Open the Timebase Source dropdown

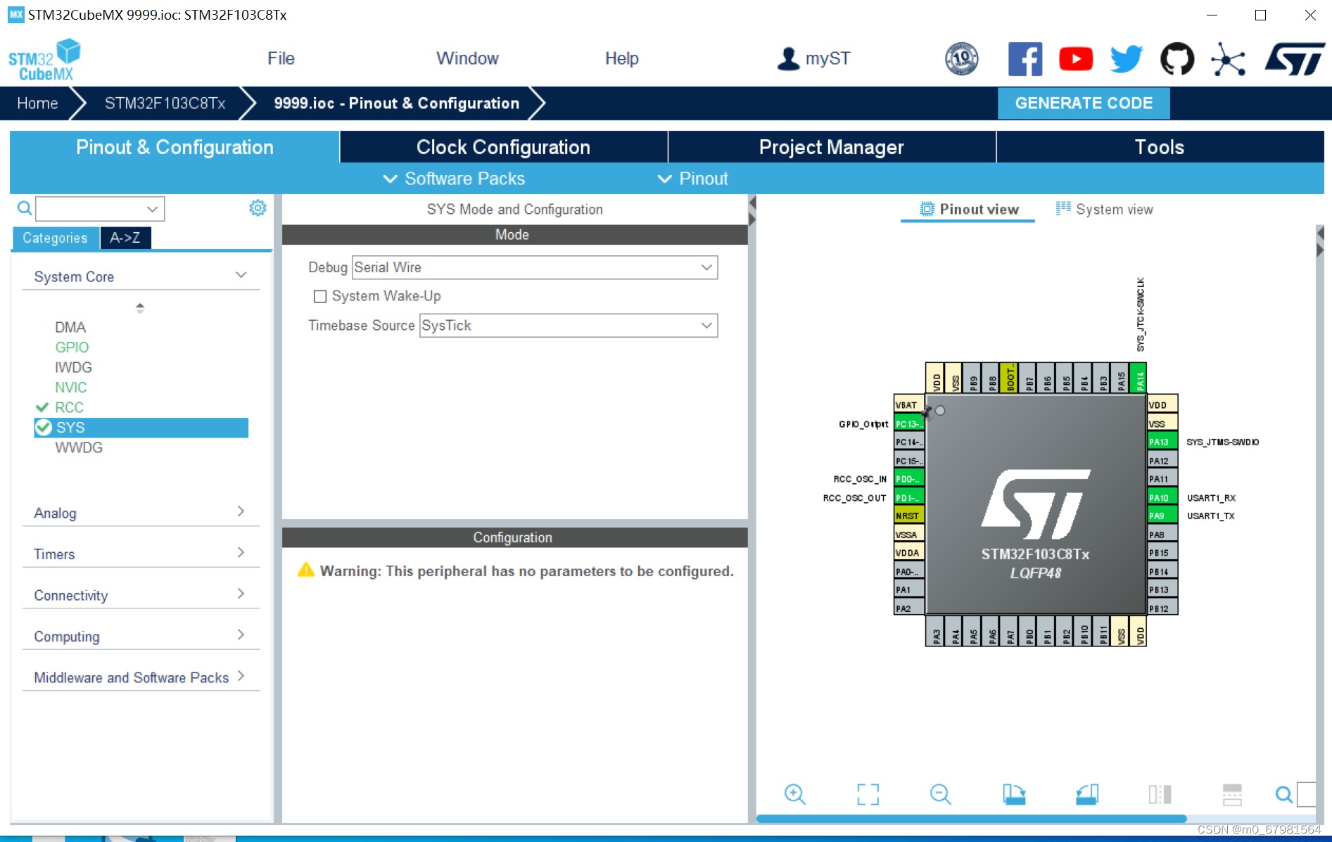569,325
